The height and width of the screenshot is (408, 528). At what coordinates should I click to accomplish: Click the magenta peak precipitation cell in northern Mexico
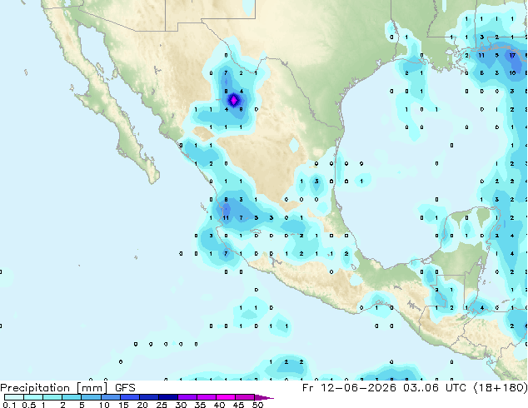tap(234, 100)
